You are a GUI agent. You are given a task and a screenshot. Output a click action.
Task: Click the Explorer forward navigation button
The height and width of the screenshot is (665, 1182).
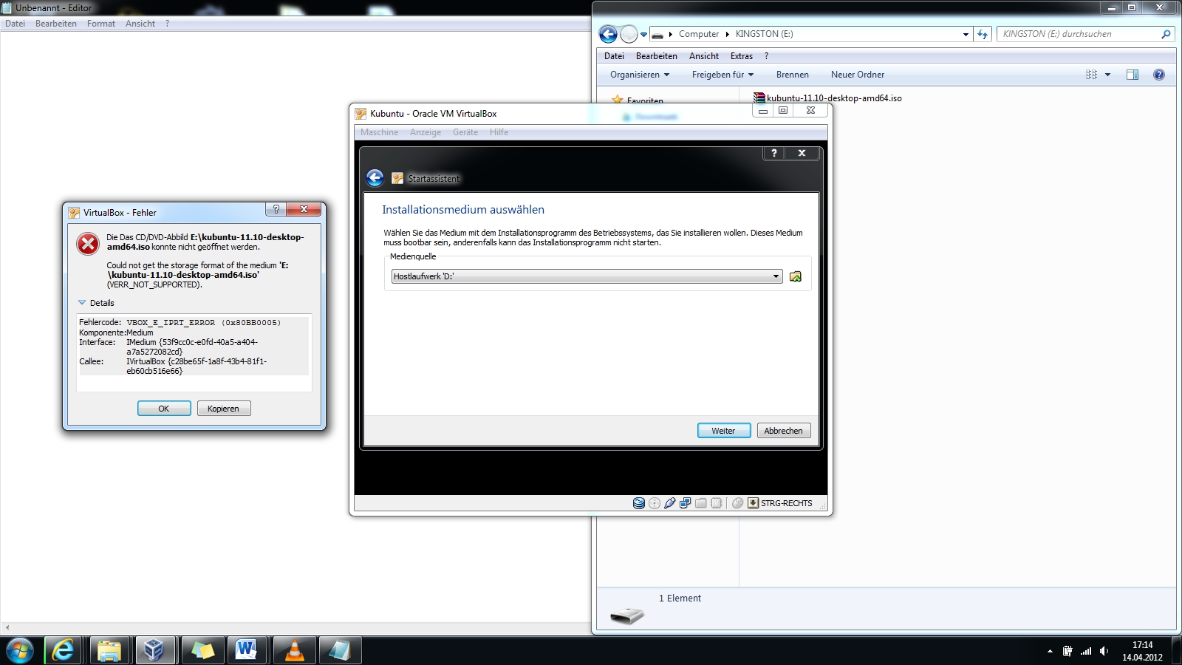click(629, 34)
